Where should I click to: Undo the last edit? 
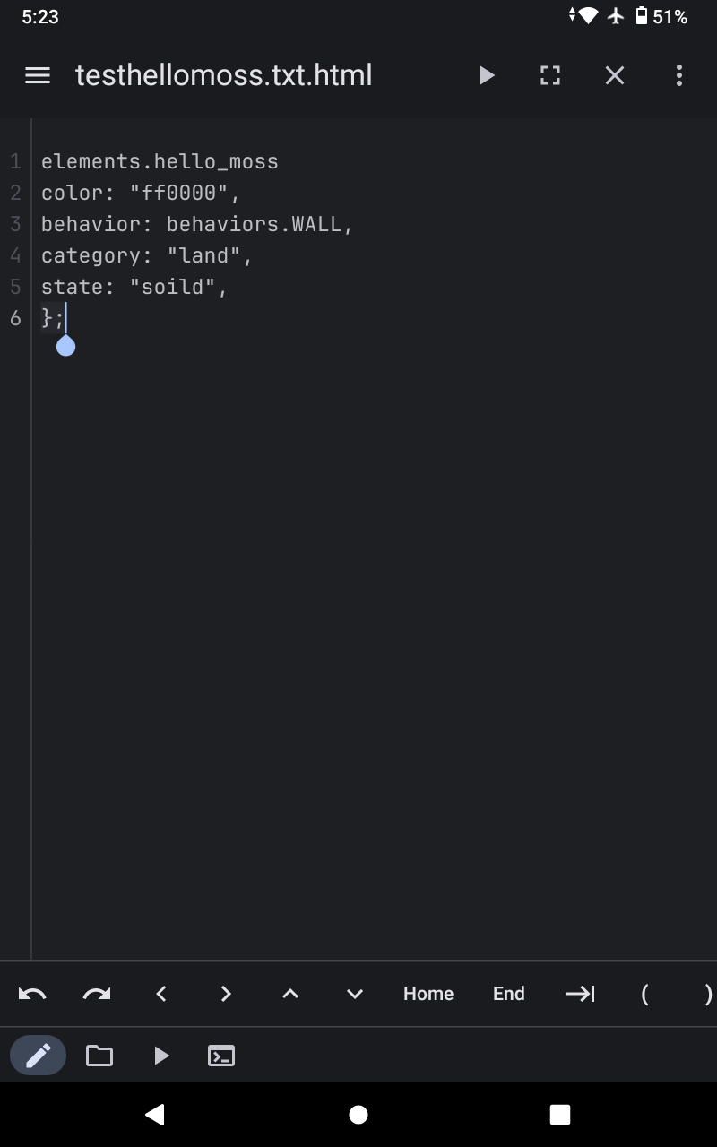coord(32,993)
